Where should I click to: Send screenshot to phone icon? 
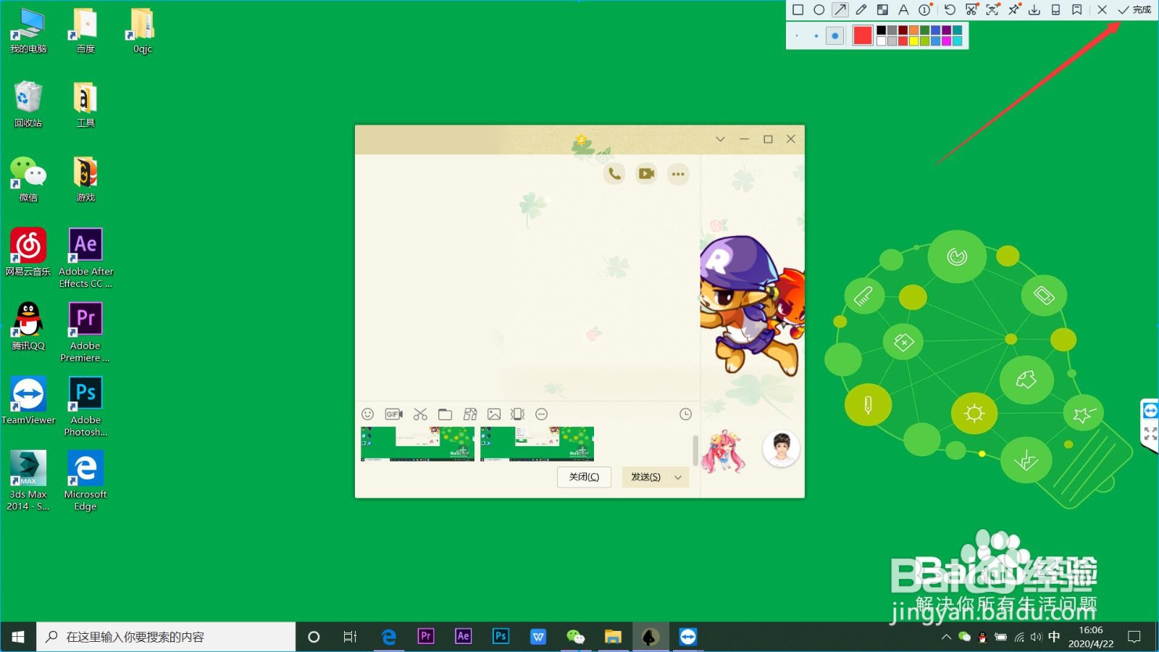[1055, 10]
